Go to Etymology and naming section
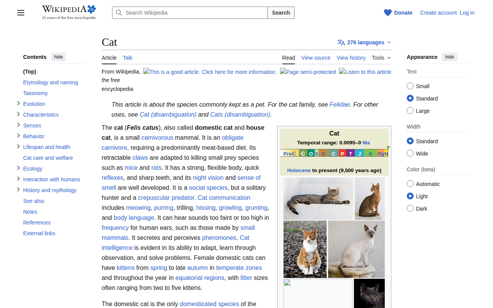 pyautogui.click(x=50, y=82)
